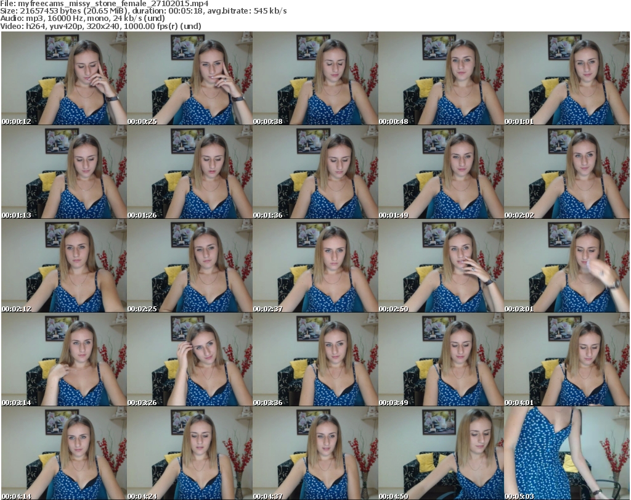Open the thumbnail at timestamp 00:01:49

441,172
